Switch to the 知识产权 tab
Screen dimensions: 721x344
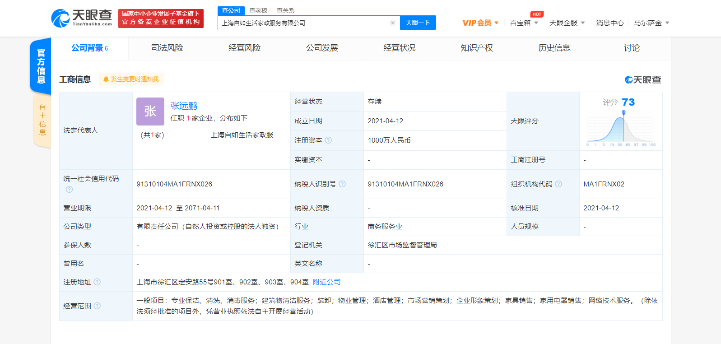[477, 48]
